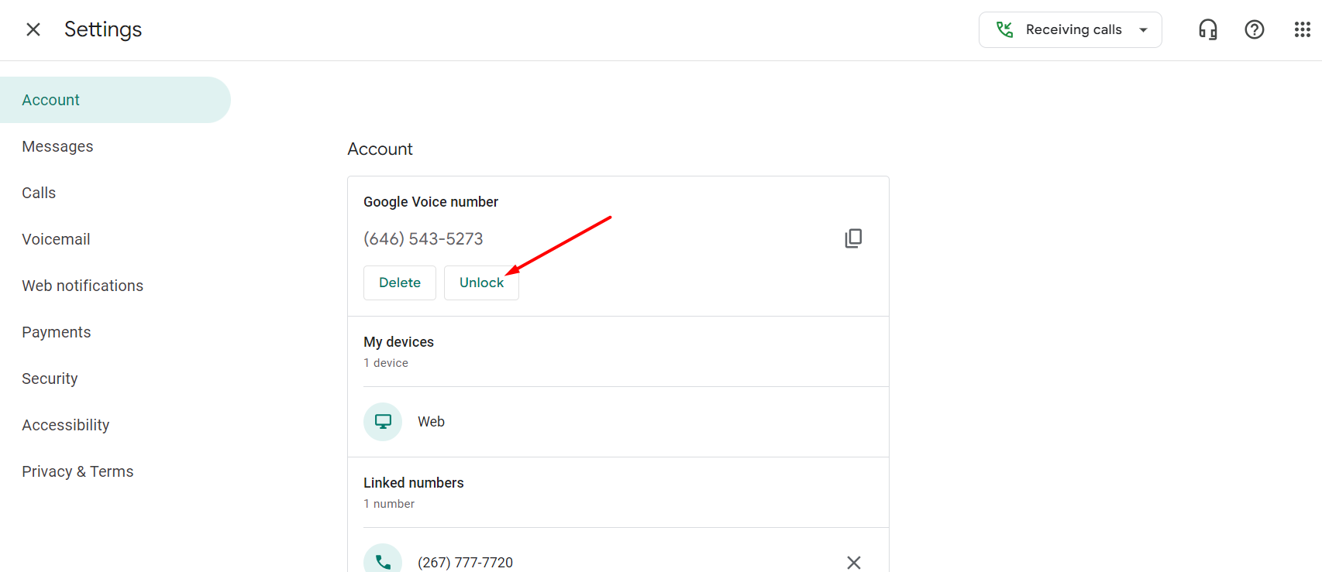Screen dimensions: 1322x572
Task: Click the Web device monitor icon
Action: tap(383, 422)
